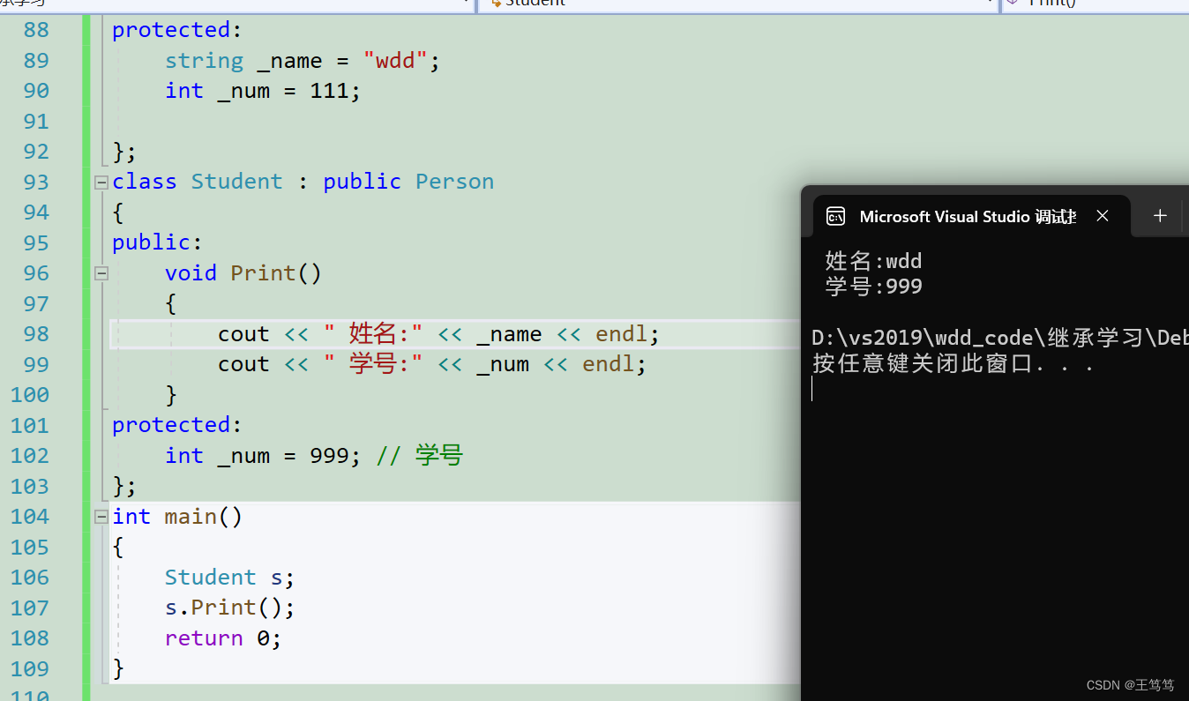Click the 's.Print();' call line
1189x701 pixels.
click(x=229, y=608)
